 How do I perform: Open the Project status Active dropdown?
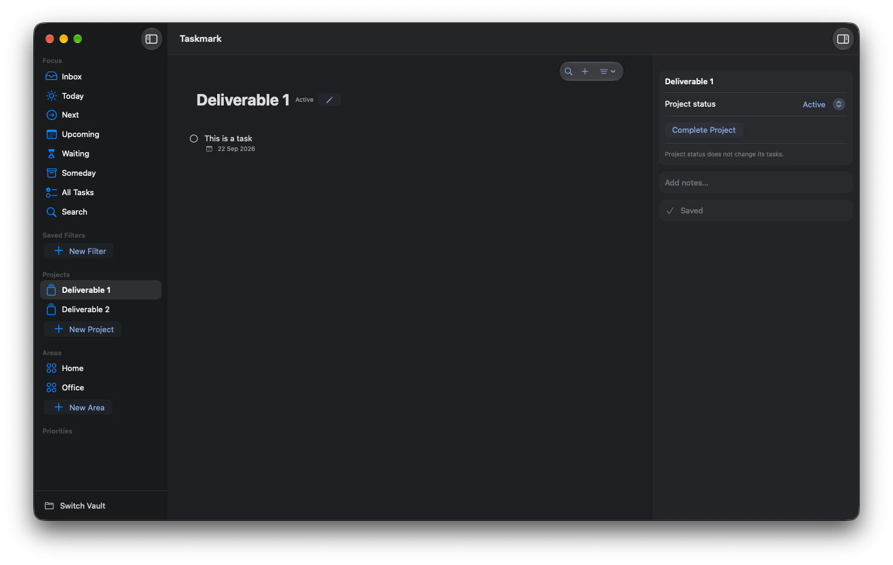tap(823, 104)
